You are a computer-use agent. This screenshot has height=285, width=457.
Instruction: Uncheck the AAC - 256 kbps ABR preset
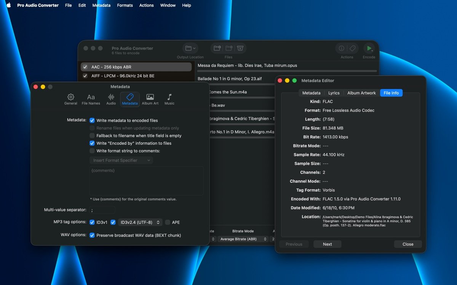click(x=85, y=67)
